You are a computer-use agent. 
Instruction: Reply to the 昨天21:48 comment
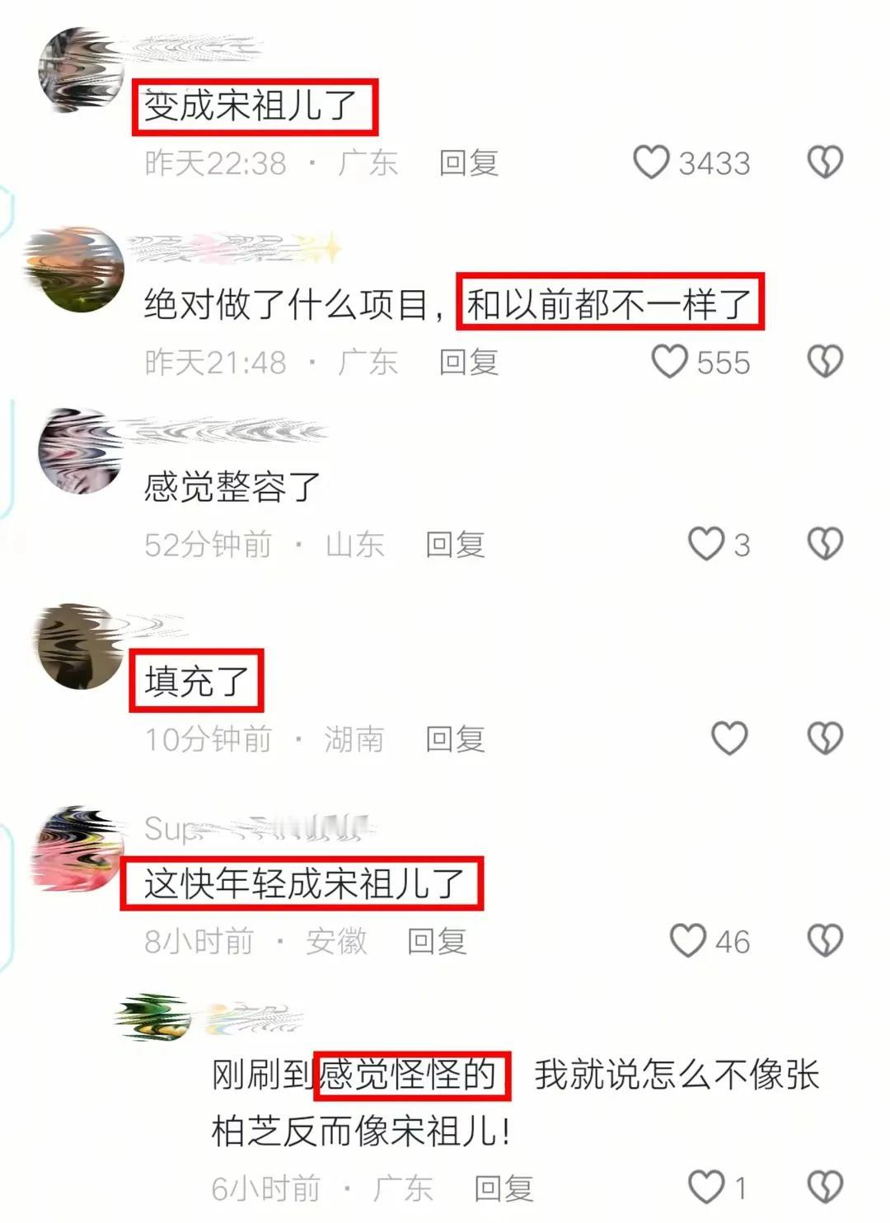click(x=469, y=363)
